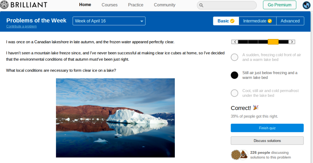The image size is (313, 163).
Task: Click the Contribute a problem link
Action: tap(21, 27)
